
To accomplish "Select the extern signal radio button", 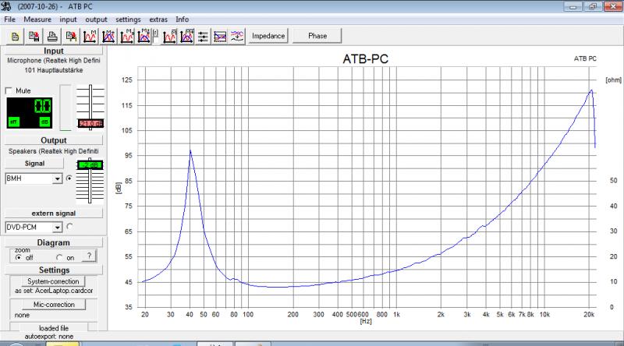I will point(70,227).
